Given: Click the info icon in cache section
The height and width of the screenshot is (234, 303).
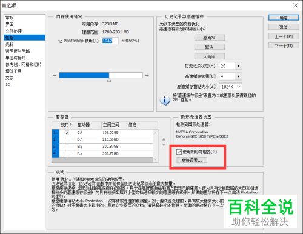Looking at the screenshot, I should click(165, 100).
